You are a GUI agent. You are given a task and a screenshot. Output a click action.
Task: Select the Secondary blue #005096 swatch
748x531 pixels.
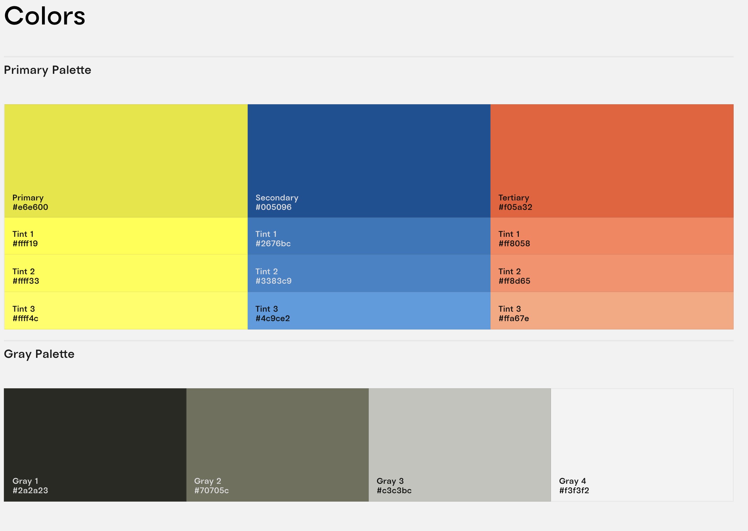pos(369,161)
